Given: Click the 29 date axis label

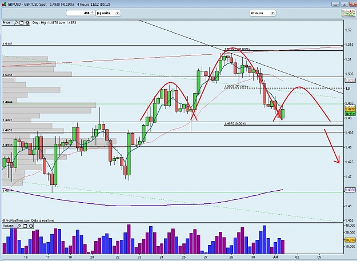Looking at the screenshot, I should pos(231,257).
